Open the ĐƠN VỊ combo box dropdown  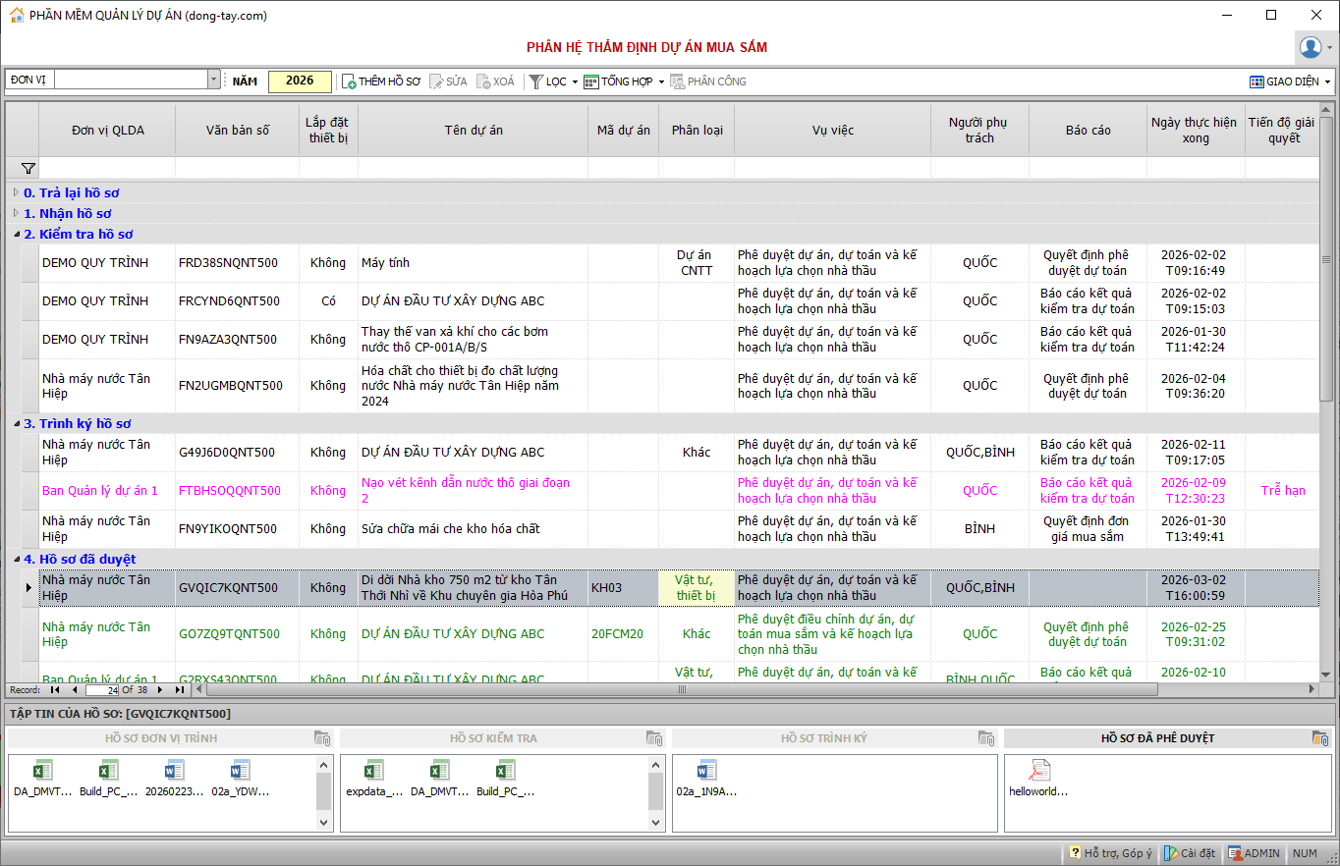coord(213,81)
